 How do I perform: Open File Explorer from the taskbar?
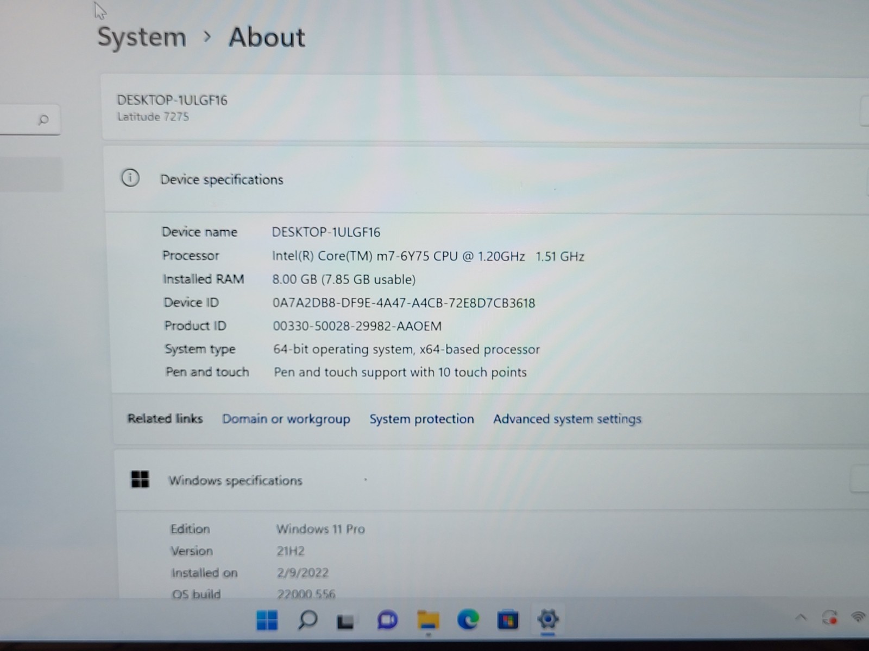pos(428,620)
